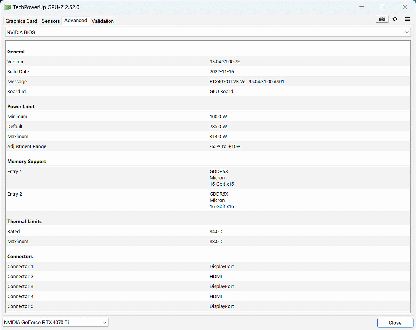Screen dimensions: 416x330
Task: Click the BIOS version value 95.04.31.00.7E
Action: (225, 62)
